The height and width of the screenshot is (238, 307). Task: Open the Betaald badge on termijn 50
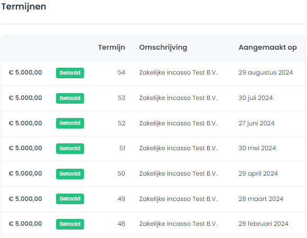point(70,174)
